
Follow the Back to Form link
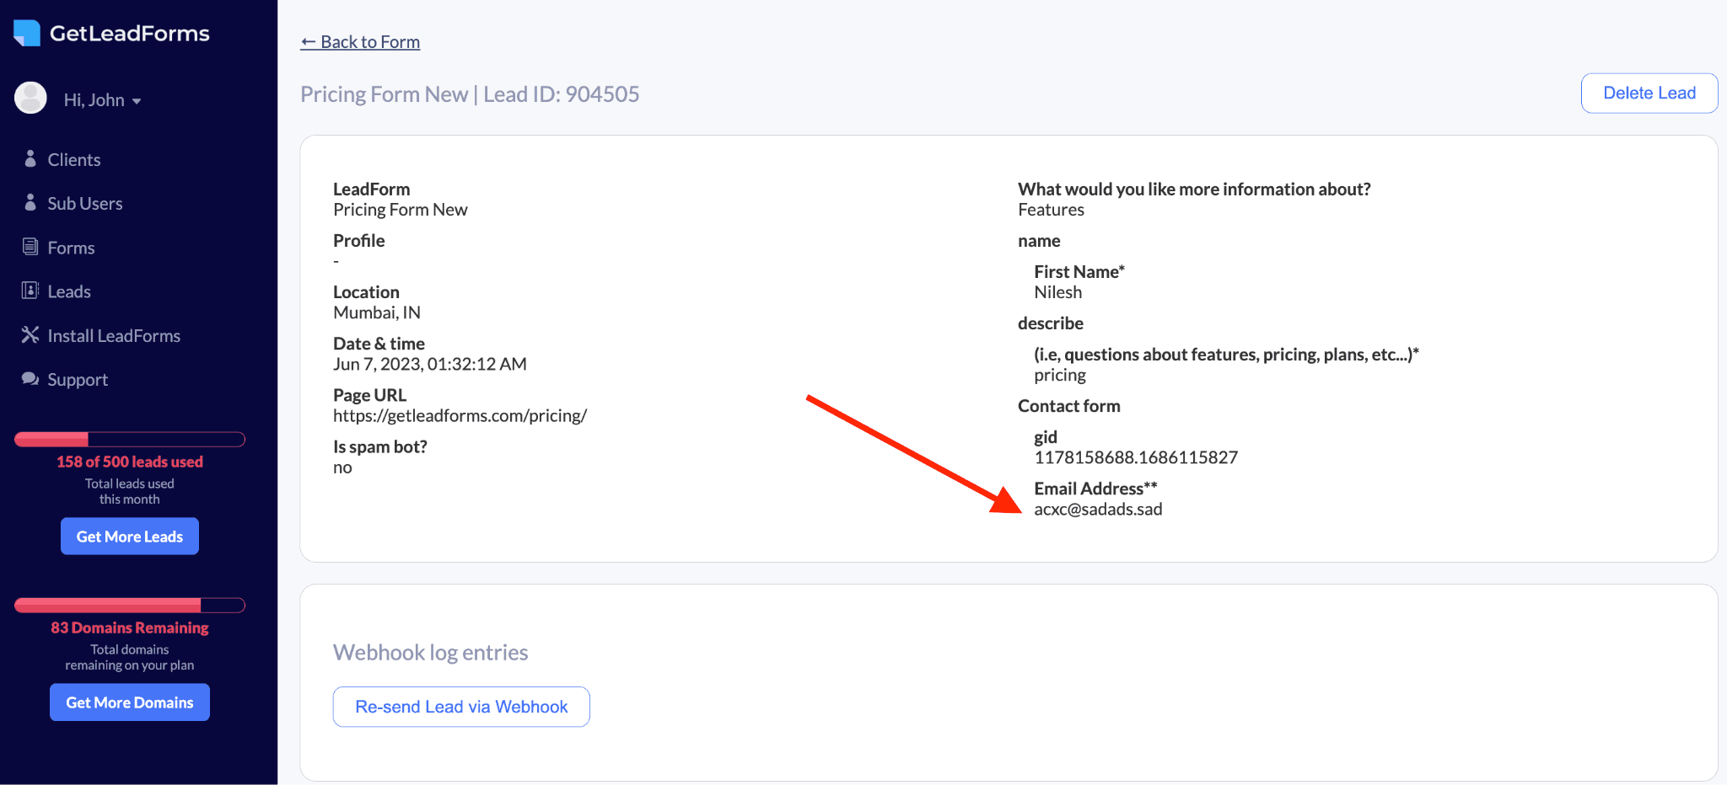[360, 41]
